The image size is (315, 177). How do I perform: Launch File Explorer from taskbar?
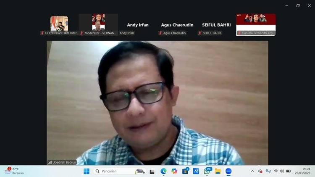218,171
